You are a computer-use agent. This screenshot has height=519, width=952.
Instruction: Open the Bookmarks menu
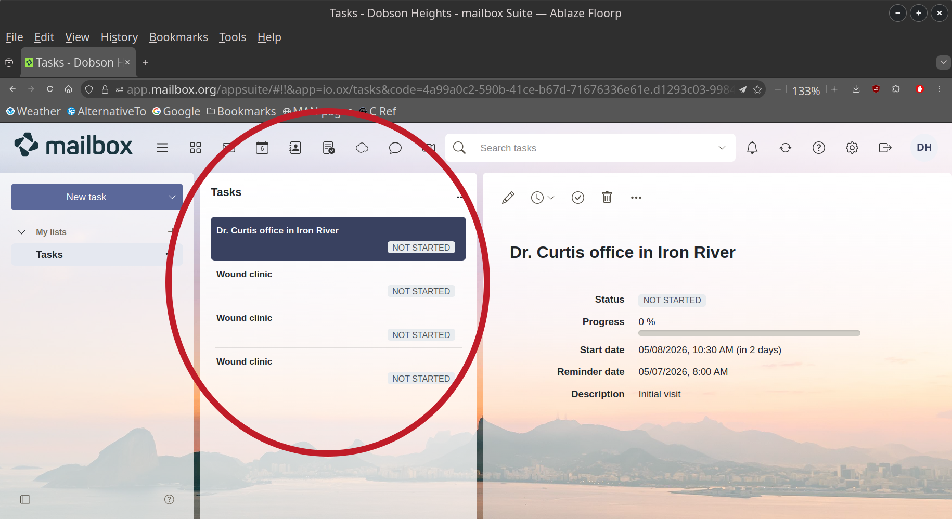pyautogui.click(x=178, y=37)
